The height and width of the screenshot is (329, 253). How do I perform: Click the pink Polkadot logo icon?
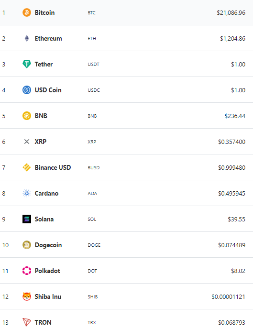[x=27, y=271]
